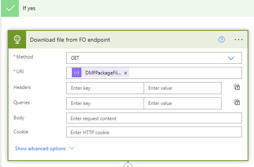Click the Cookie input field
The image size is (254, 167).
pos(154,132)
